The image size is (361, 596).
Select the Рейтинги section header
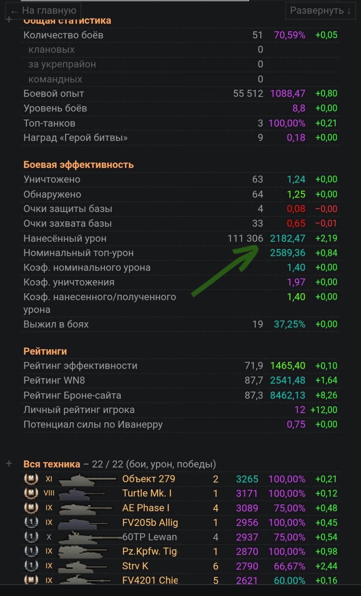point(45,351)
